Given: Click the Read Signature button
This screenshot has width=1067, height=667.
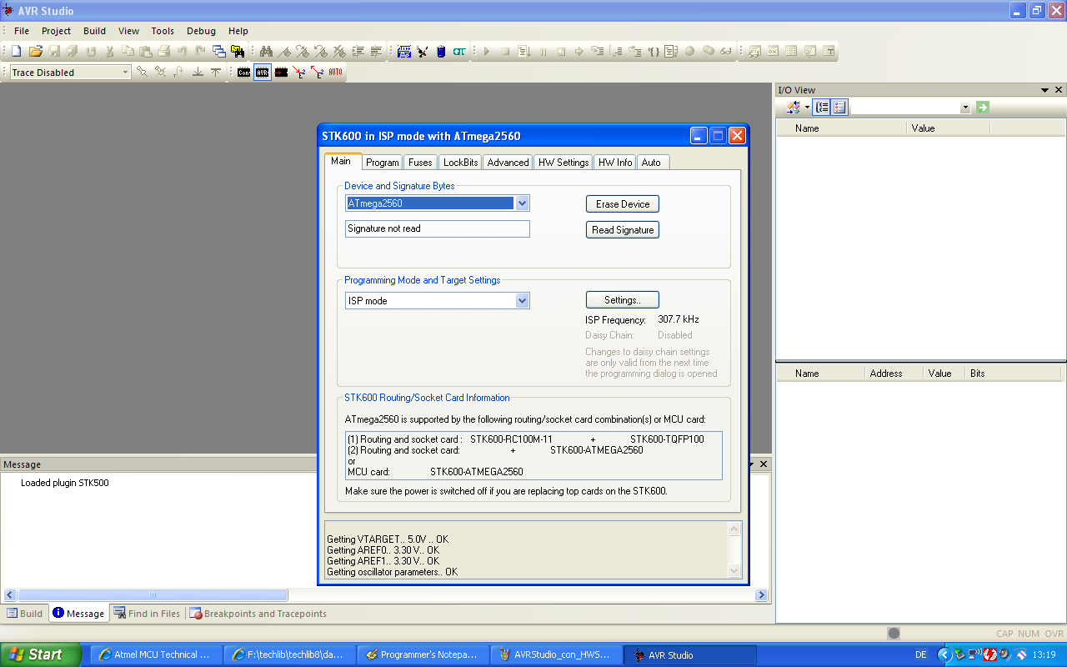Looking at the screenshot, I should 623,230.
